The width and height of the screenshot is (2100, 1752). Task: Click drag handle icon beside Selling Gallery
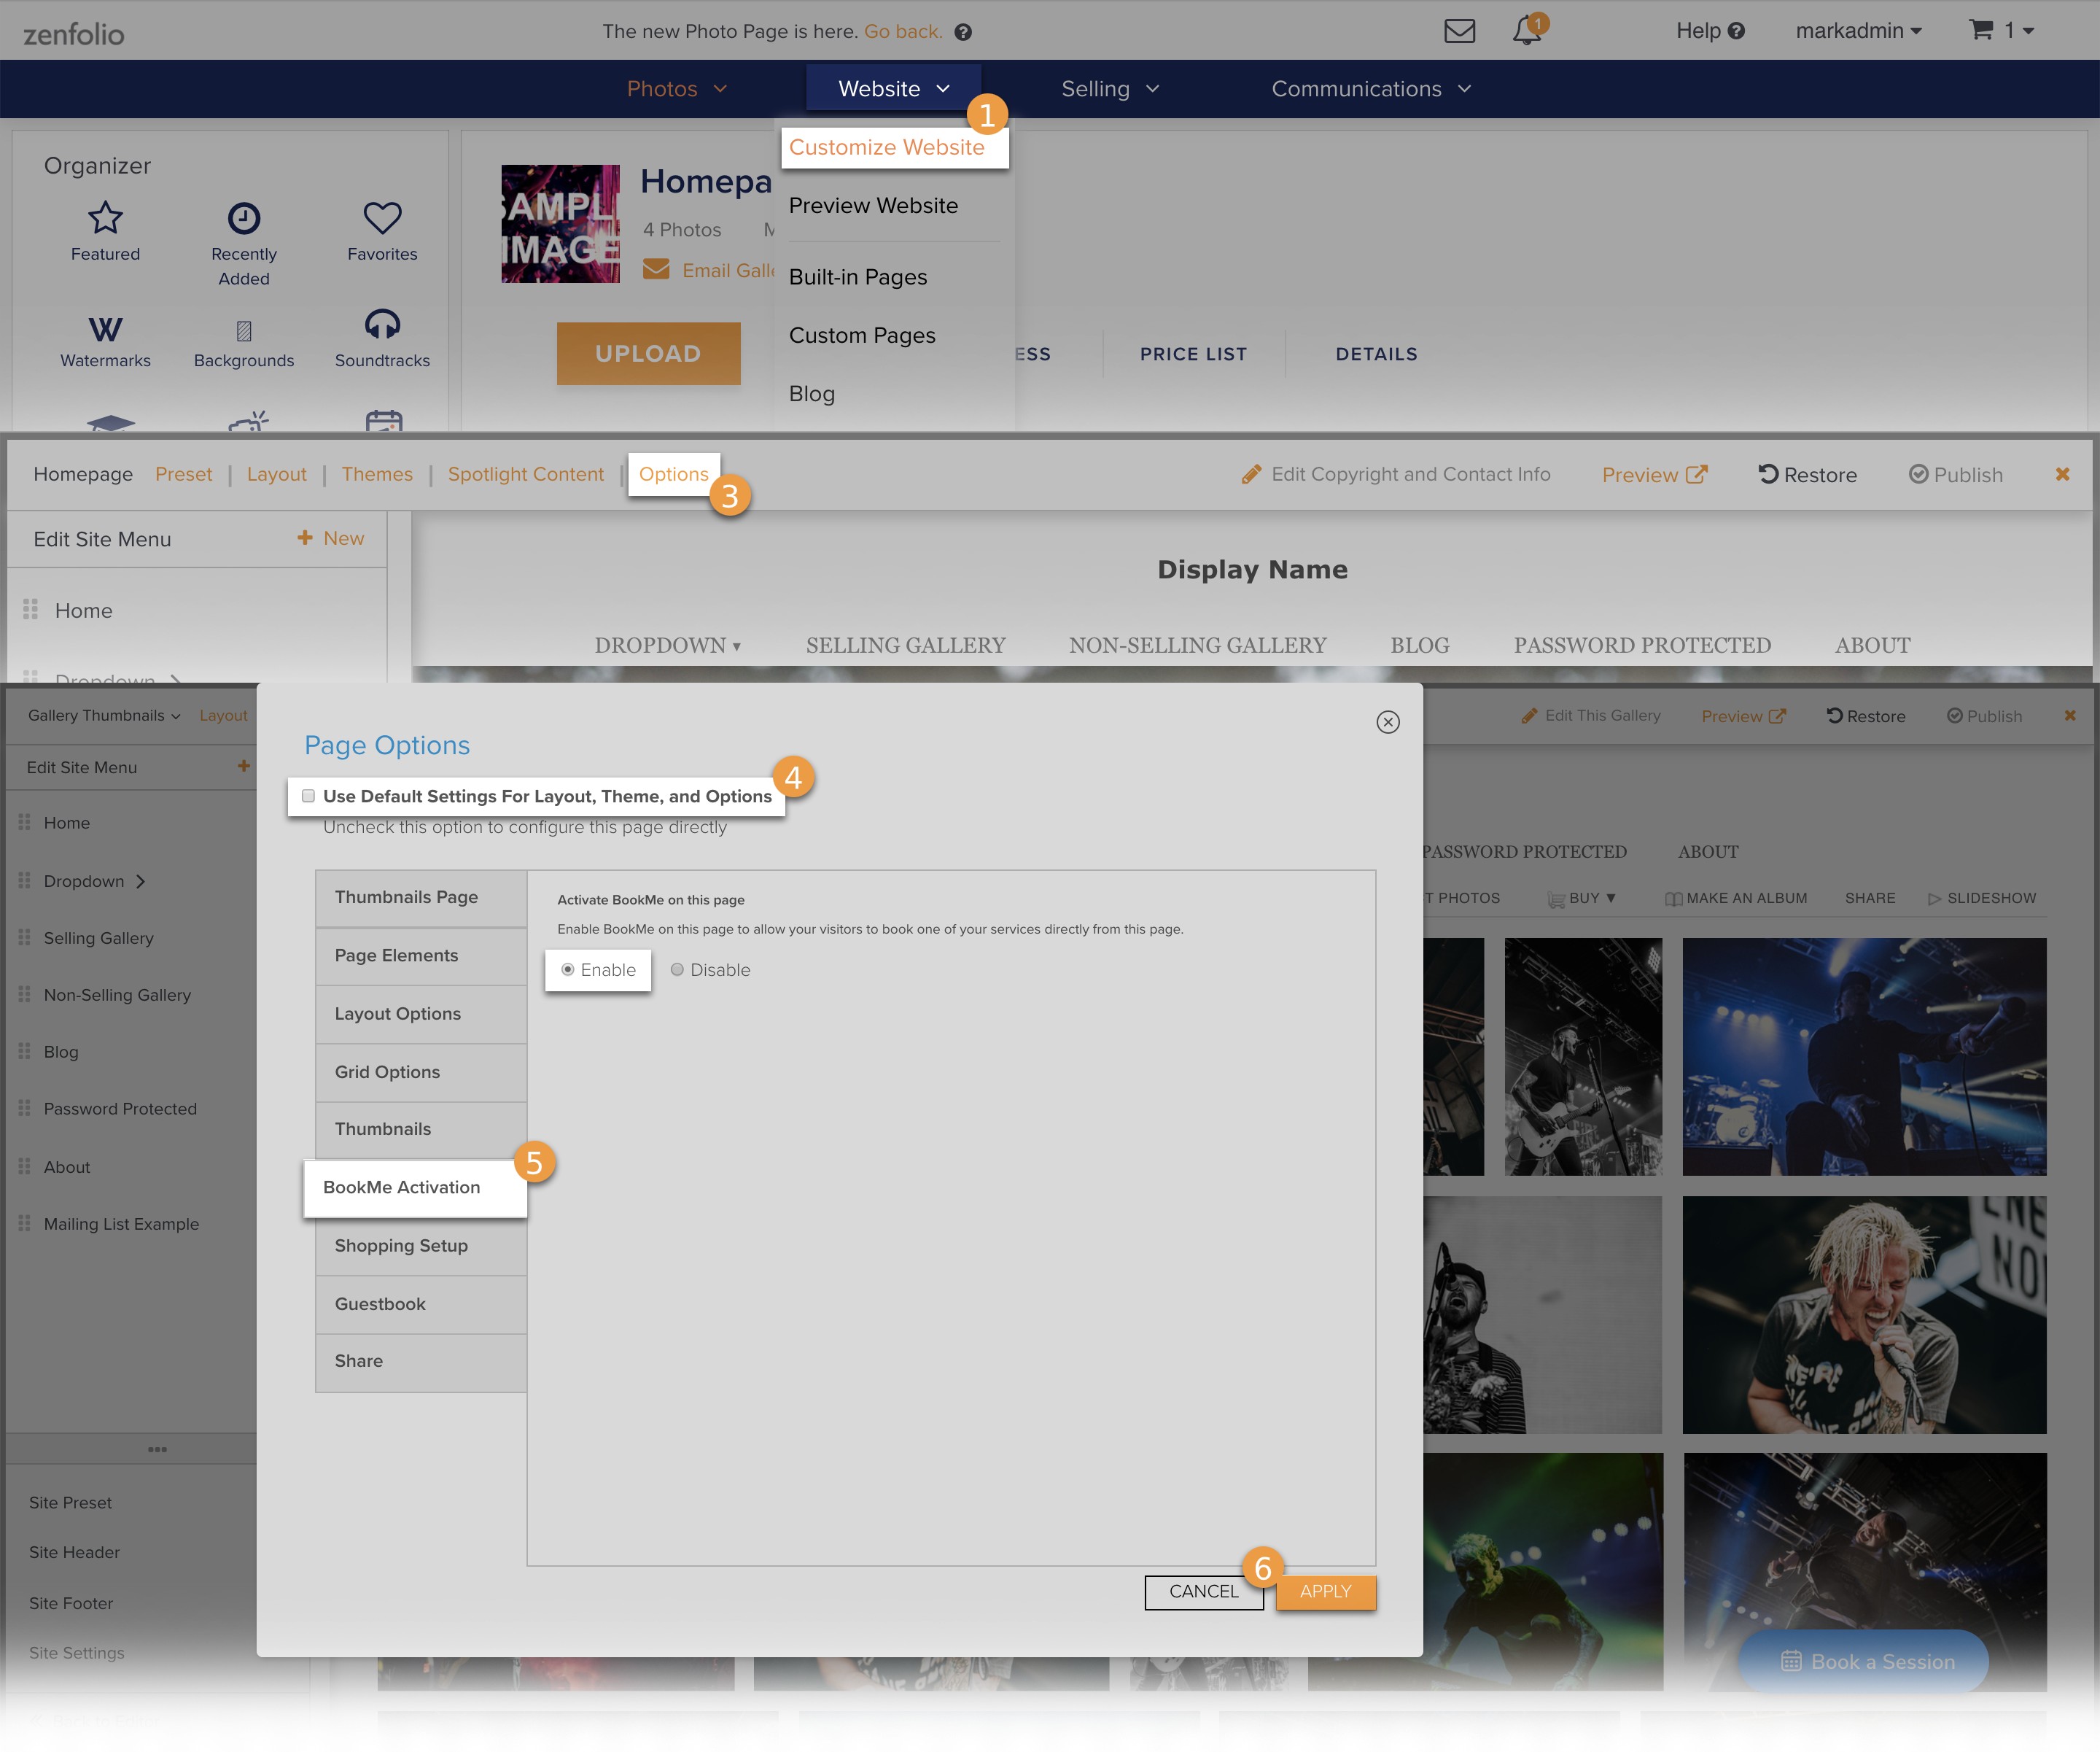click(24, 937)
